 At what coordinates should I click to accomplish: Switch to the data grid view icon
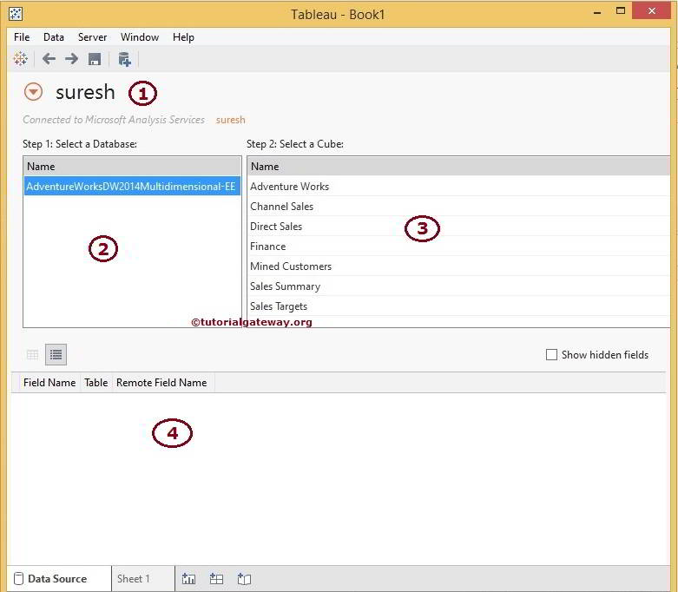point(32,355)
